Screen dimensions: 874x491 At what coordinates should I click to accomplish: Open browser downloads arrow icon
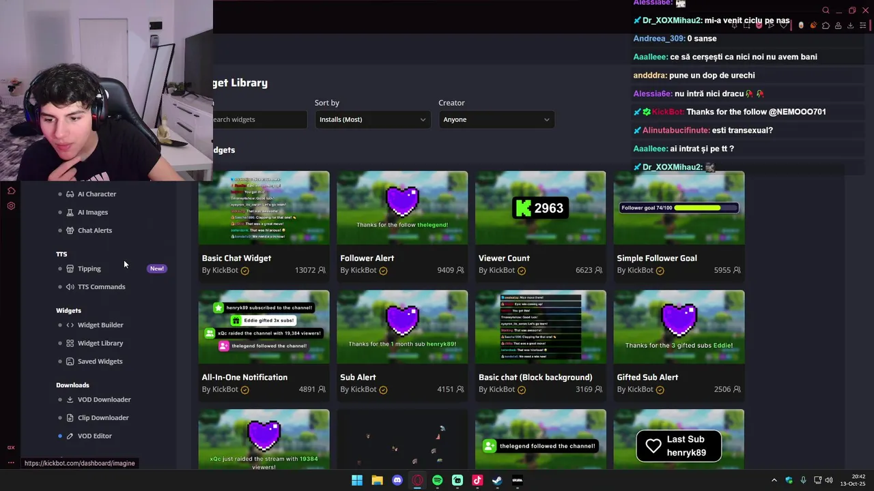tap(850, 25)
